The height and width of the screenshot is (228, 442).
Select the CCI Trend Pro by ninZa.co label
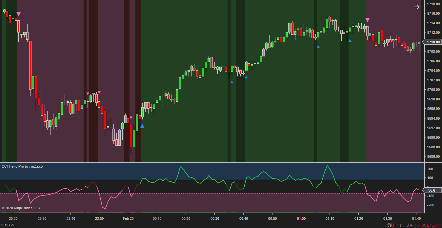tap(22, 167)
